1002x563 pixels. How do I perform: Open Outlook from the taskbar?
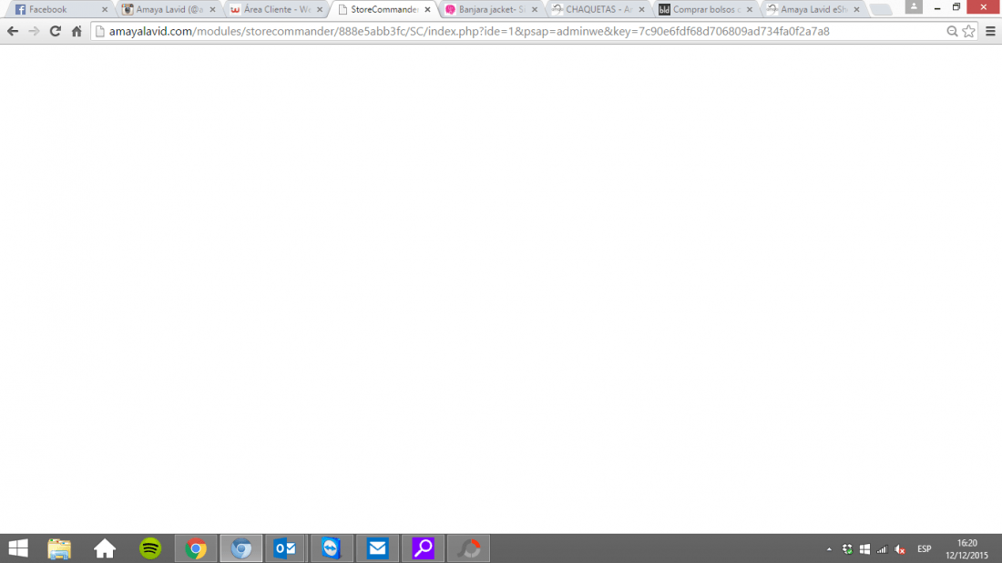pos(285,548)
